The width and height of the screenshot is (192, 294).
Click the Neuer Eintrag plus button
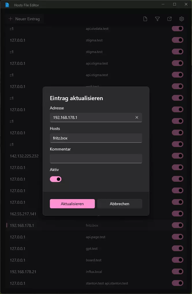coord(24,19)
